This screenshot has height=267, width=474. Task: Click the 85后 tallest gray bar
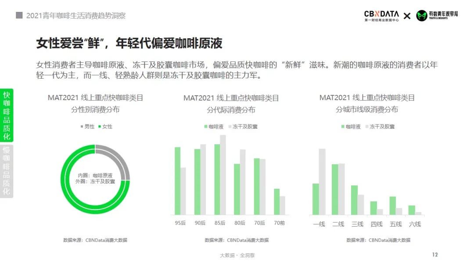point(223,175)
